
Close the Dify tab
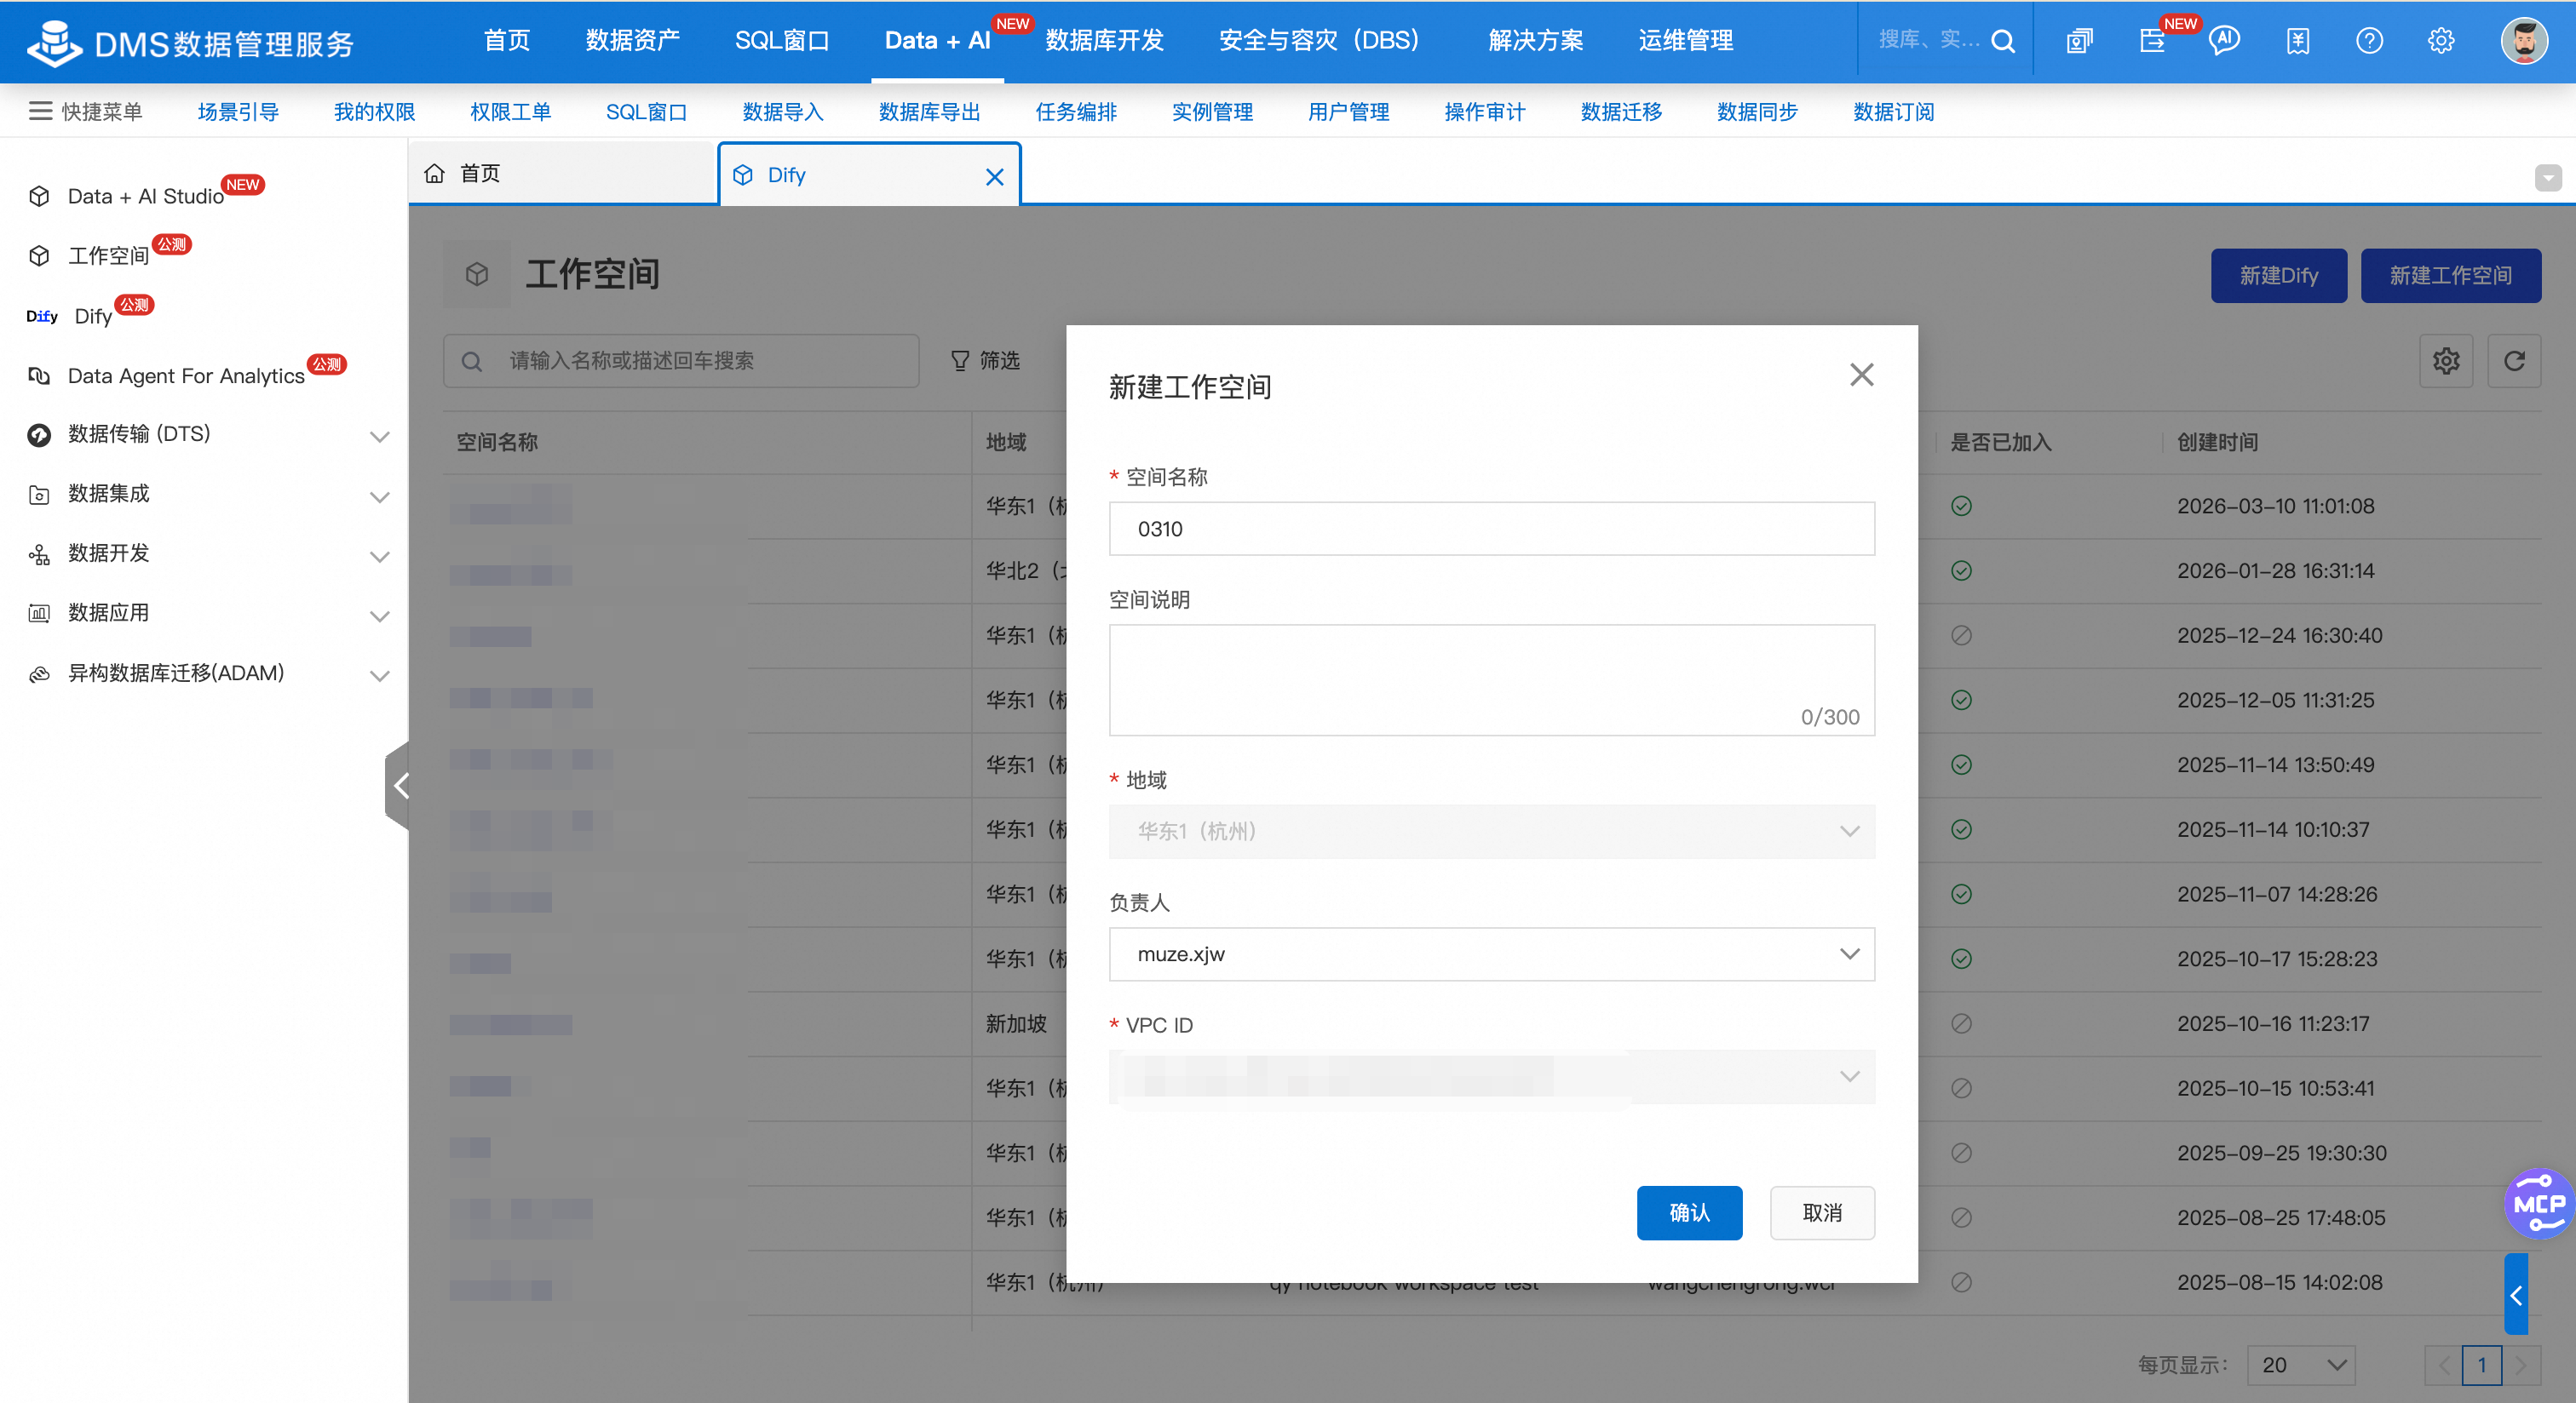click(994, 177)
